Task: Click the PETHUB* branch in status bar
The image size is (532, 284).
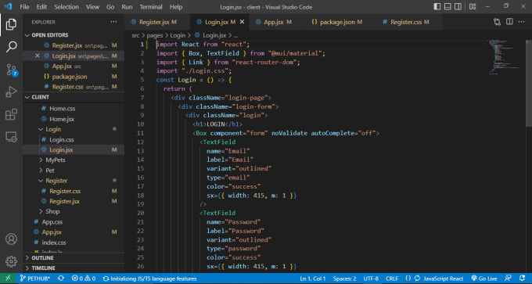Action: tap(35, 279)
